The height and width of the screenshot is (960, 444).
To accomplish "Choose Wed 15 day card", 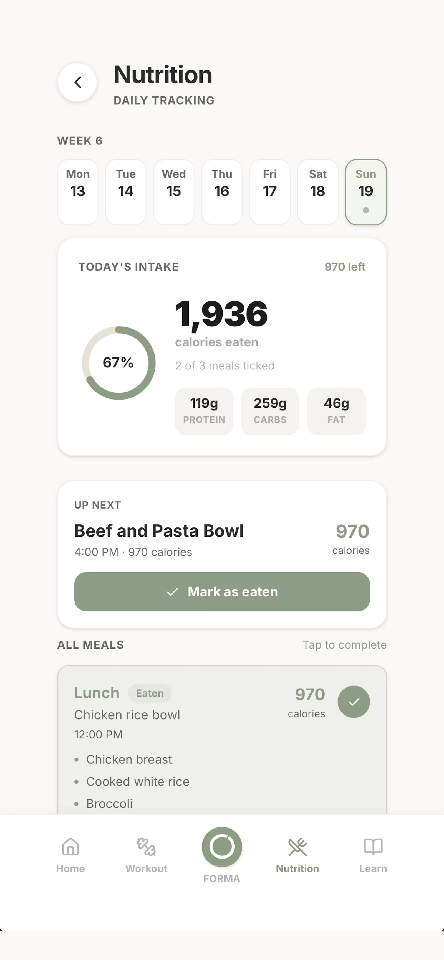I will click(174, 192).
